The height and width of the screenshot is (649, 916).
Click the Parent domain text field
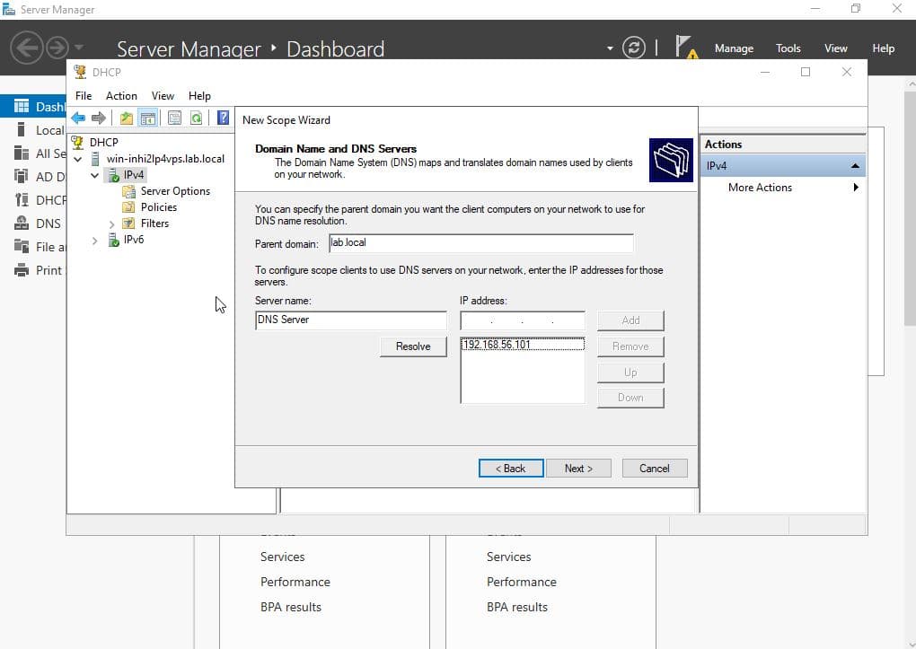pyautogui.click(x=480, y=243)
